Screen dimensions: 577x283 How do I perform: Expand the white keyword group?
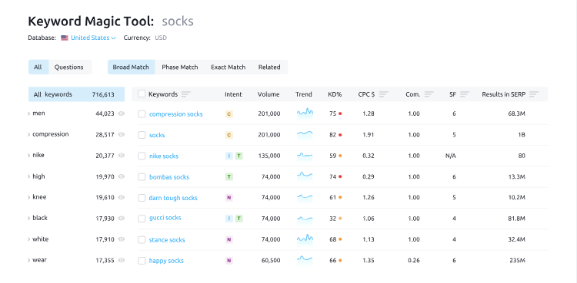[x=29, y=239]
